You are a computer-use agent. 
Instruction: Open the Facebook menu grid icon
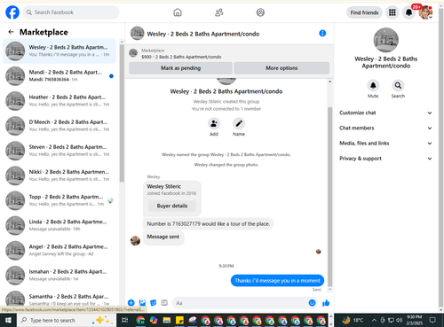point(392,12)
